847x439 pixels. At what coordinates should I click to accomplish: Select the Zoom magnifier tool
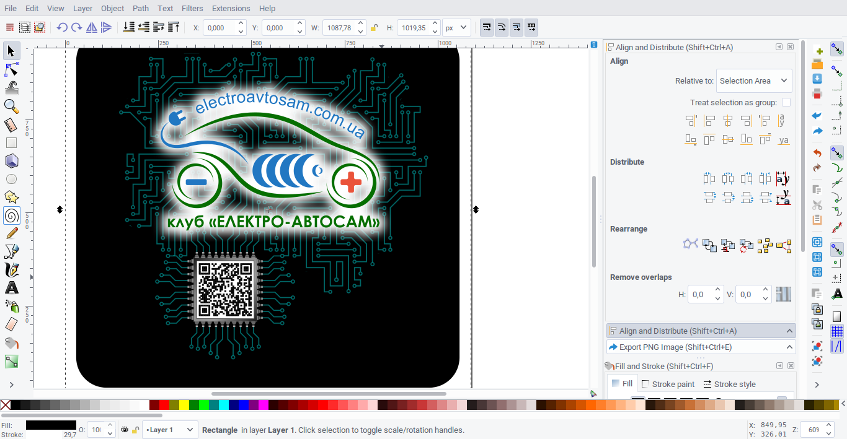tap(11, 106)
